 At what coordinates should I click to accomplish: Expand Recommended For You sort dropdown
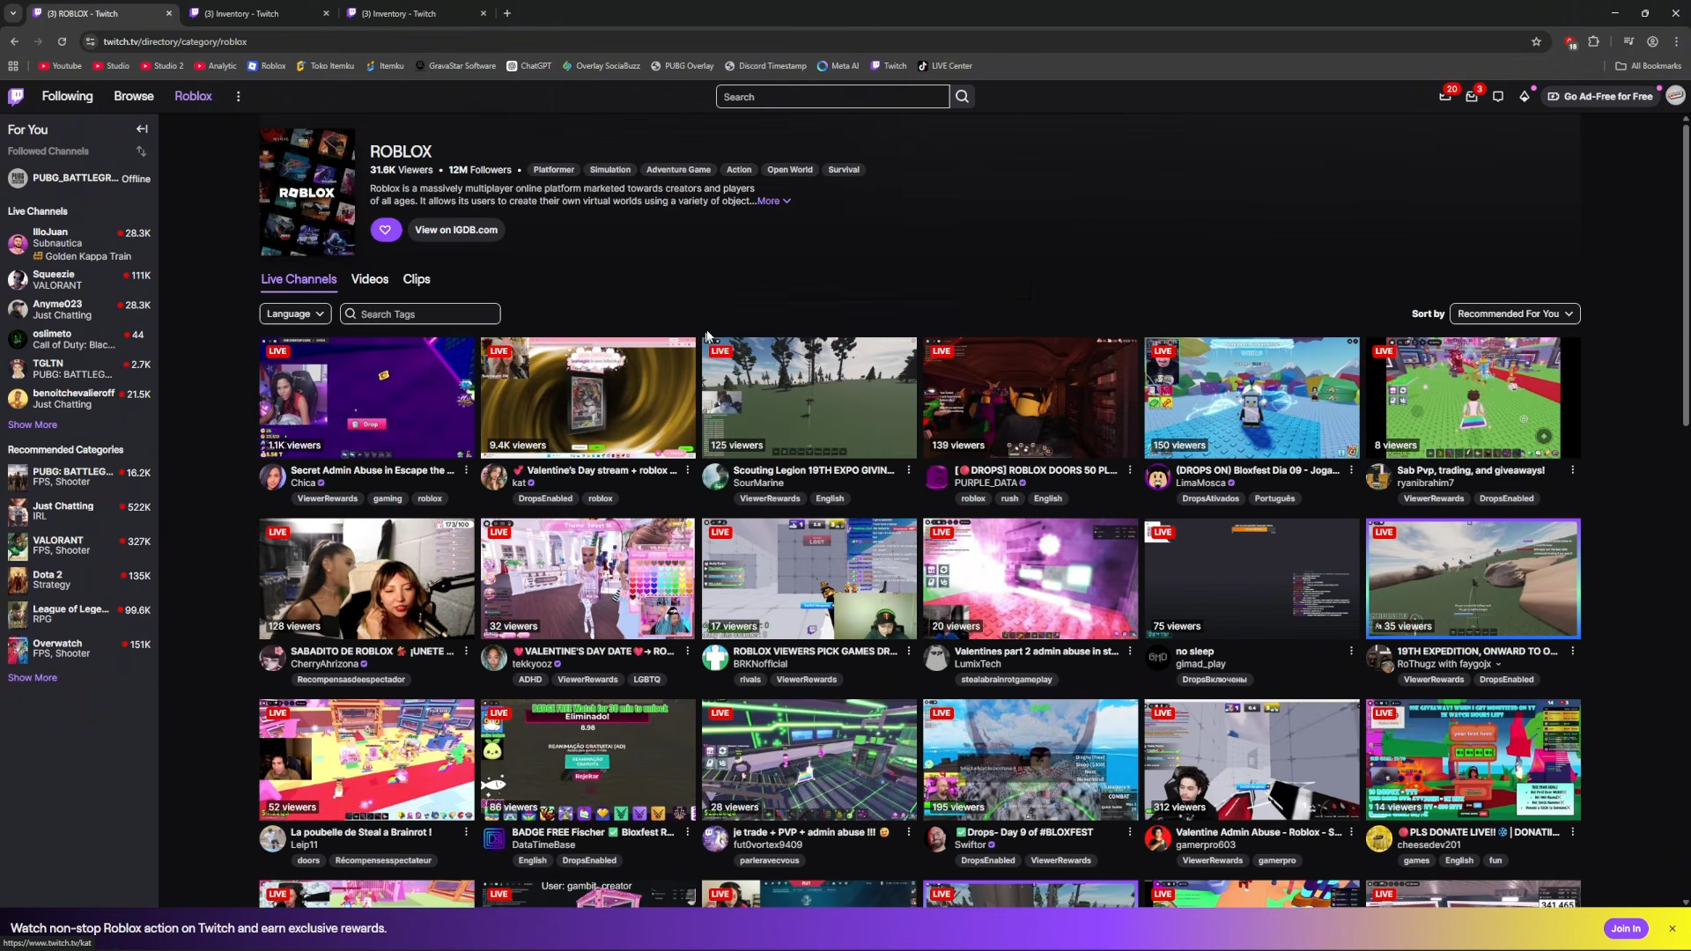pyautogui.click(x=1514, y=314)
